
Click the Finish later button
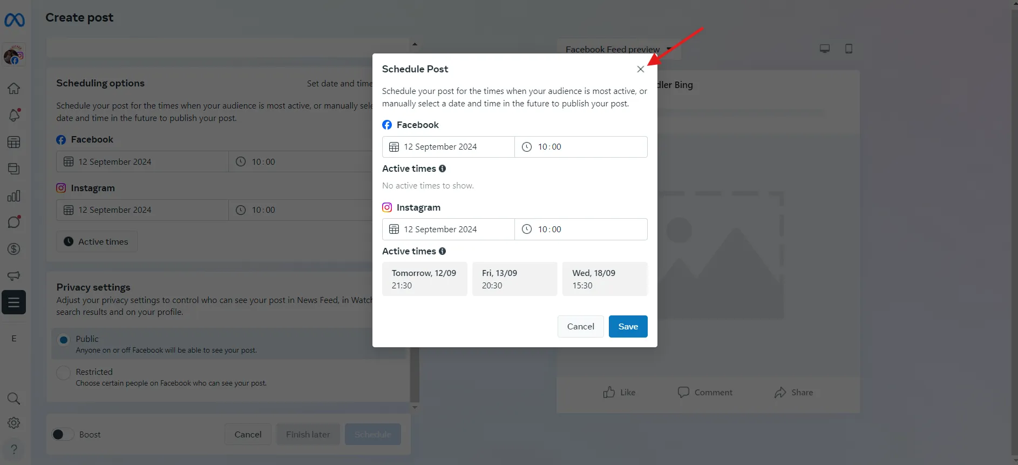308,434
